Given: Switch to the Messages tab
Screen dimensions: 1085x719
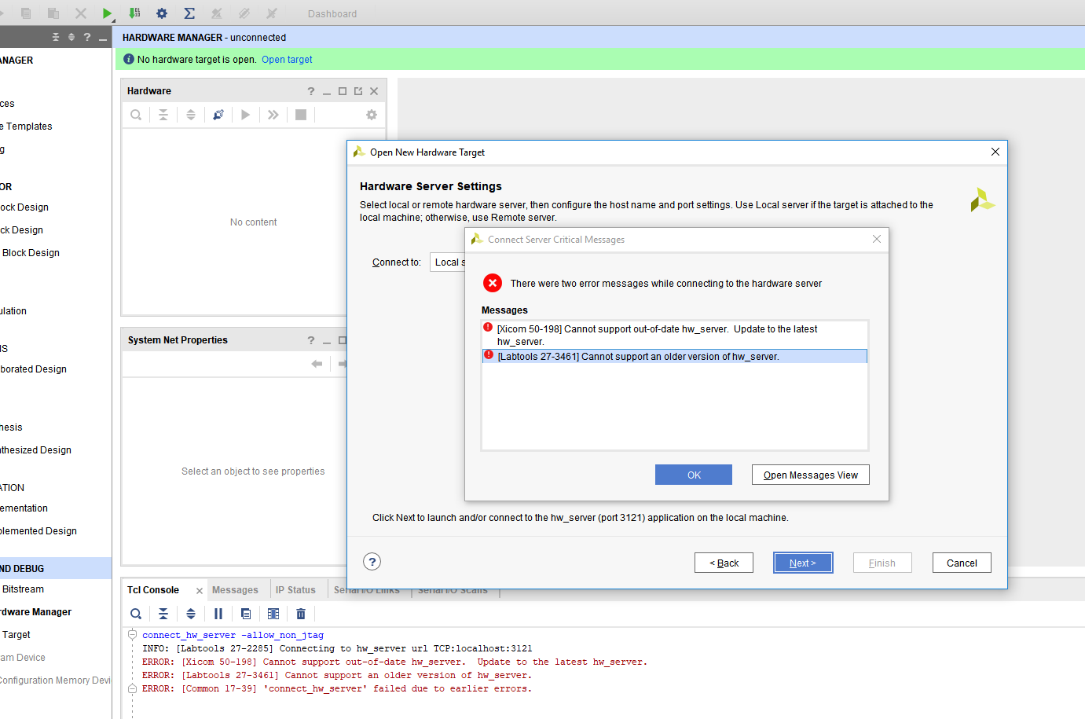Looking at the screenshot, I should coord(235,590).
